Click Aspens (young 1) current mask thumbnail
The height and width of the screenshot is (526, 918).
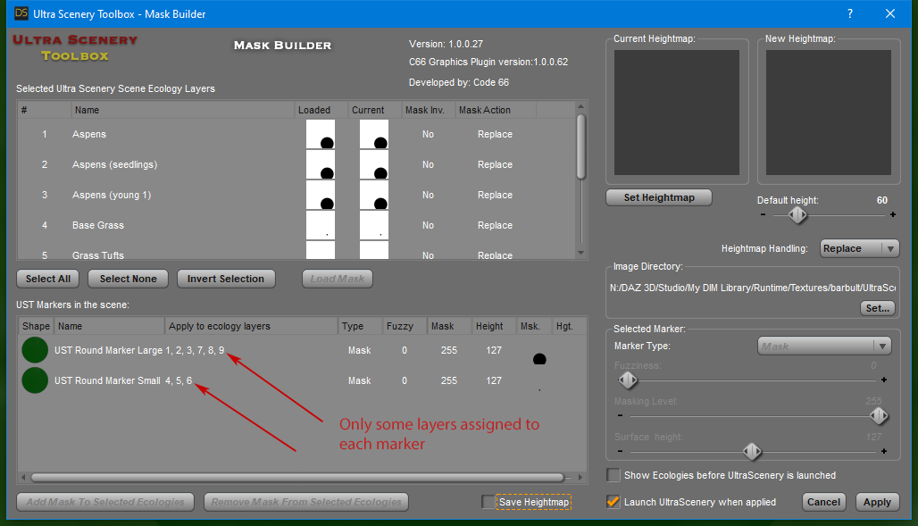[x=374, y=195]
